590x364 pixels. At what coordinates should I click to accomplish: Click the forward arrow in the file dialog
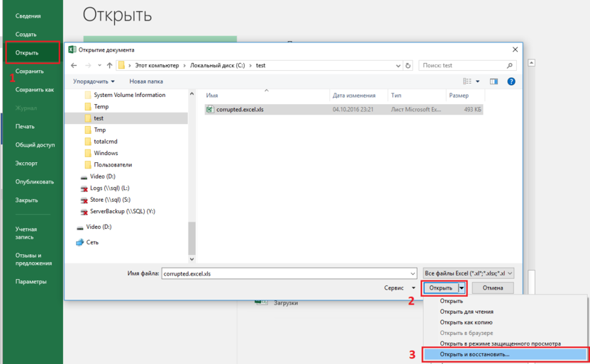tap(88, 65)
